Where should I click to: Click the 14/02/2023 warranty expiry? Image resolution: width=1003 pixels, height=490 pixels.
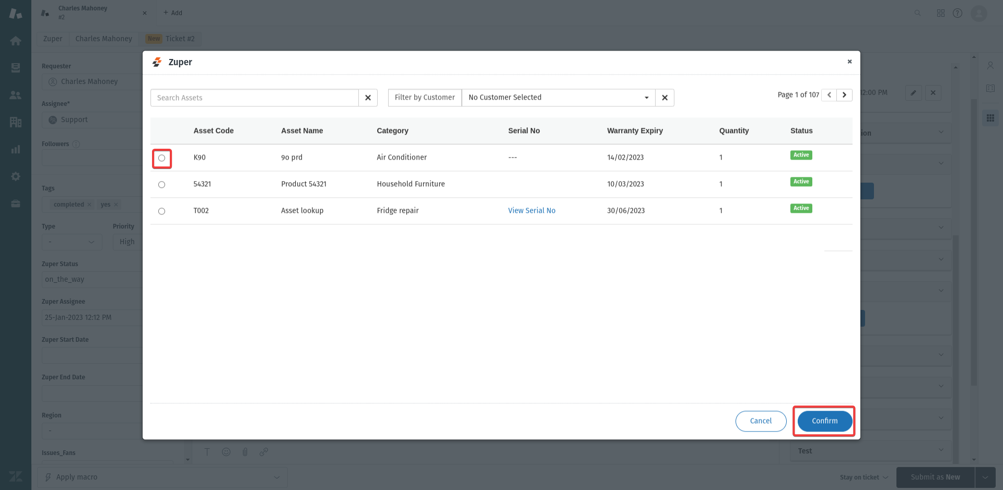(x=625, y=158)
